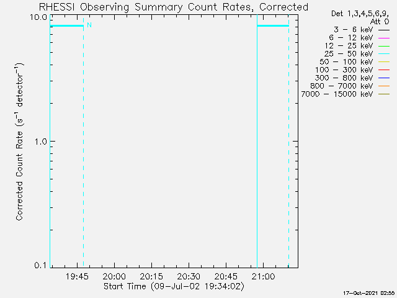The height and width of the screenshot is (298, 397).
Task: Click the '21:00' x-axis tick label
Action: pyautogui.click(x=263, y=276)
